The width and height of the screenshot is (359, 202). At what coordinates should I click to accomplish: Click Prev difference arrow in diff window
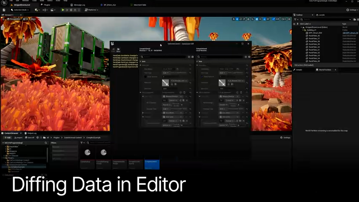click(113, 50)
